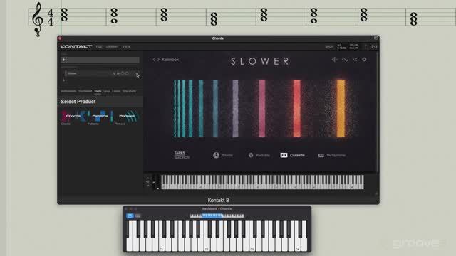Click the Studio tape label
The height and width of the screenshot is (256, 456).
[227, 155]
